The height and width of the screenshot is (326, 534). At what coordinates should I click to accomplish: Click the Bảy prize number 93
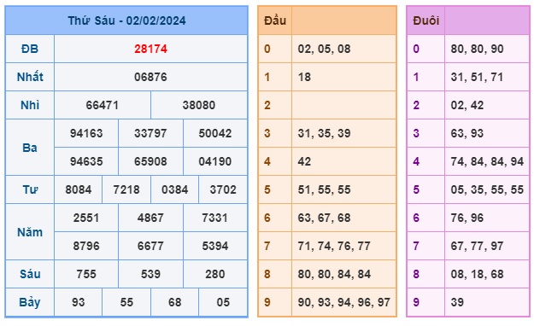point(79,302)
